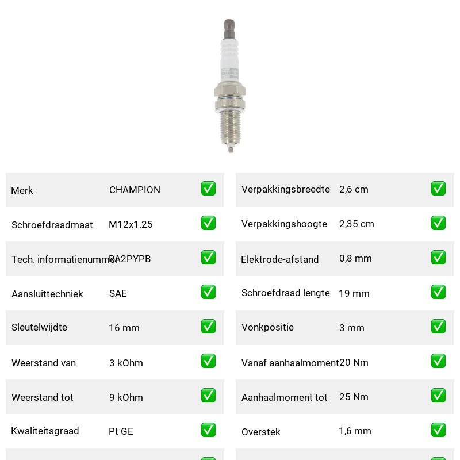Click the Champion spark plug product image
Viewport: 460px width, 460px height.
[229, 86]
